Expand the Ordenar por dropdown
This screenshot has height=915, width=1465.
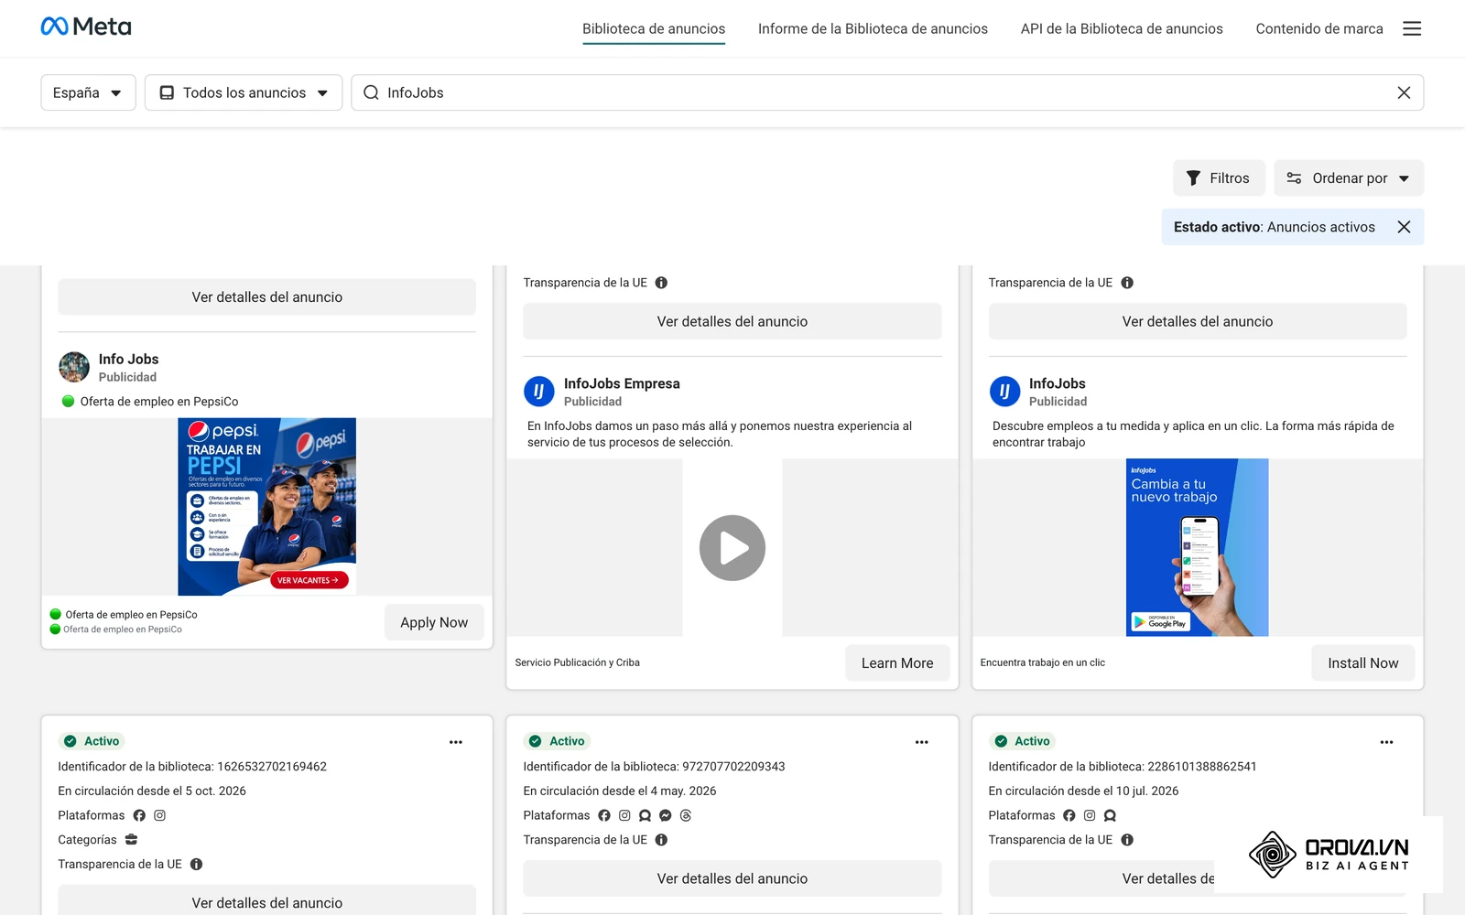coord(1349,178)
